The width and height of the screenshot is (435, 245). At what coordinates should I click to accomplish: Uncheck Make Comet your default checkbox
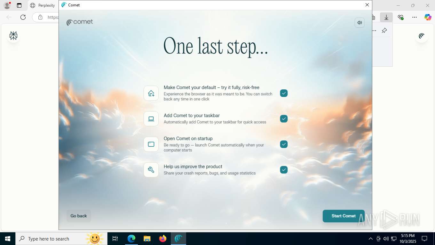pos(284,93)
